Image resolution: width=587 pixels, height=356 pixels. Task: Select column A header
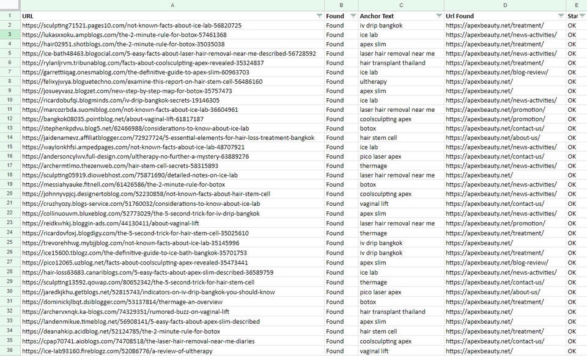click(x=172, y=5)
